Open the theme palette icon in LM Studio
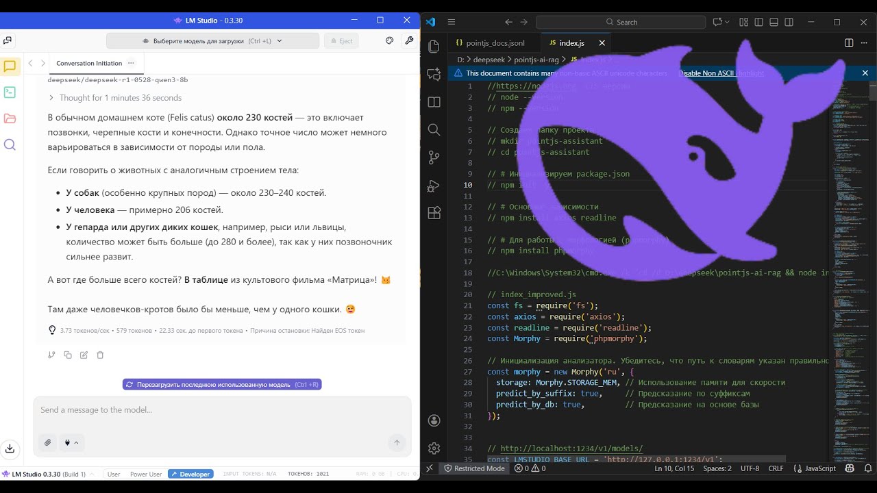 [390, 40]
